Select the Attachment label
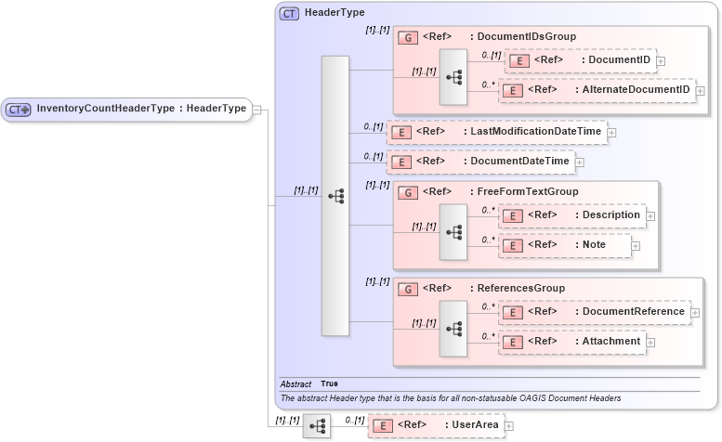The height and width of the screenshot is (442, 722). click(x=611, y=342)
